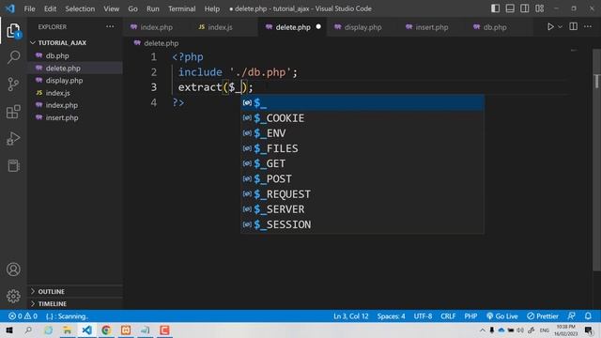
Task: Click the Prettier status toggle
Action: [x=543, y=316]
